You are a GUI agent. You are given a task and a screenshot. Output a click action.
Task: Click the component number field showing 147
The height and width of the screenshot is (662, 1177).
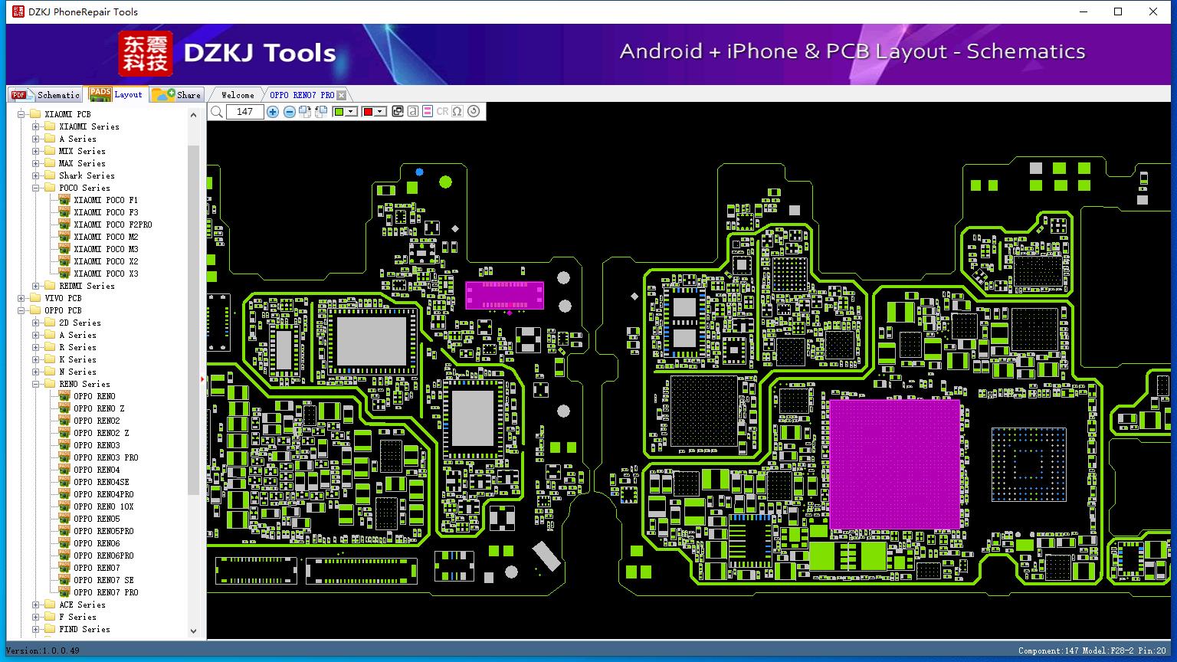(x=244, y=112)
